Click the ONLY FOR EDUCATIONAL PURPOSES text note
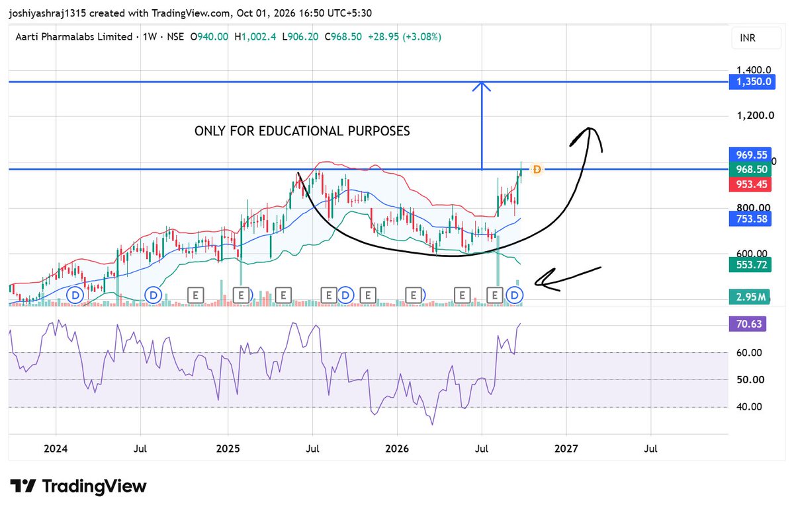 pos(302,131)
